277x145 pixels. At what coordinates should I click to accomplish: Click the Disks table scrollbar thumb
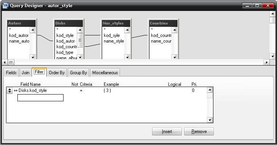[80, 40]
